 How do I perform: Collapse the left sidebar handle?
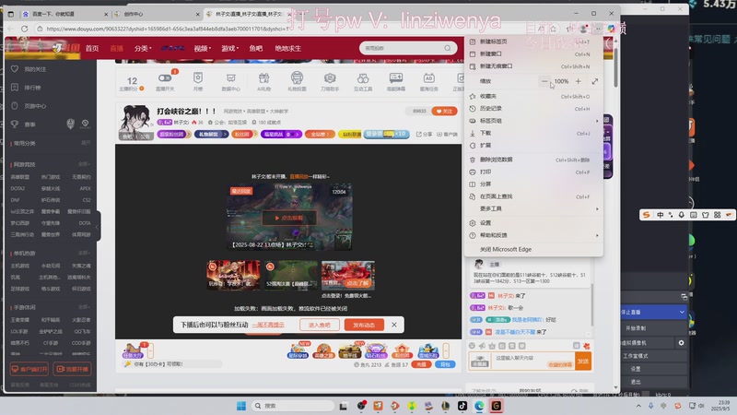pyautogui.click(x=98, y=226)
